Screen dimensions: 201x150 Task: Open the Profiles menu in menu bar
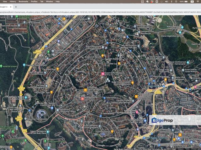click(34, 2)
